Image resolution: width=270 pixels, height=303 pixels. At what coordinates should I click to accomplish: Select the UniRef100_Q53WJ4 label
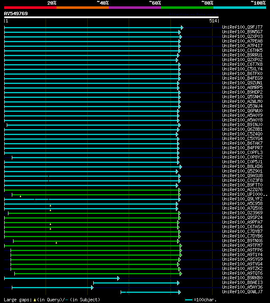coord(242,106)
